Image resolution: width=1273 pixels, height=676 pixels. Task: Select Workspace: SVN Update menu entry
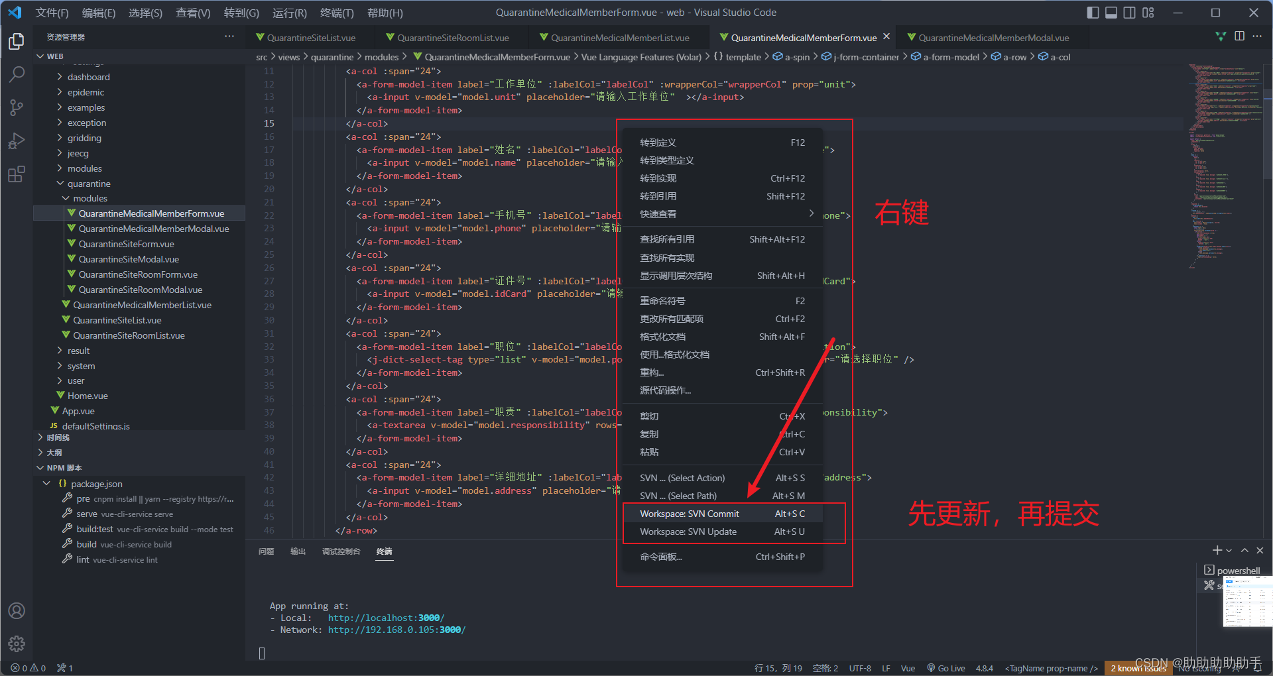click(722, 532)
